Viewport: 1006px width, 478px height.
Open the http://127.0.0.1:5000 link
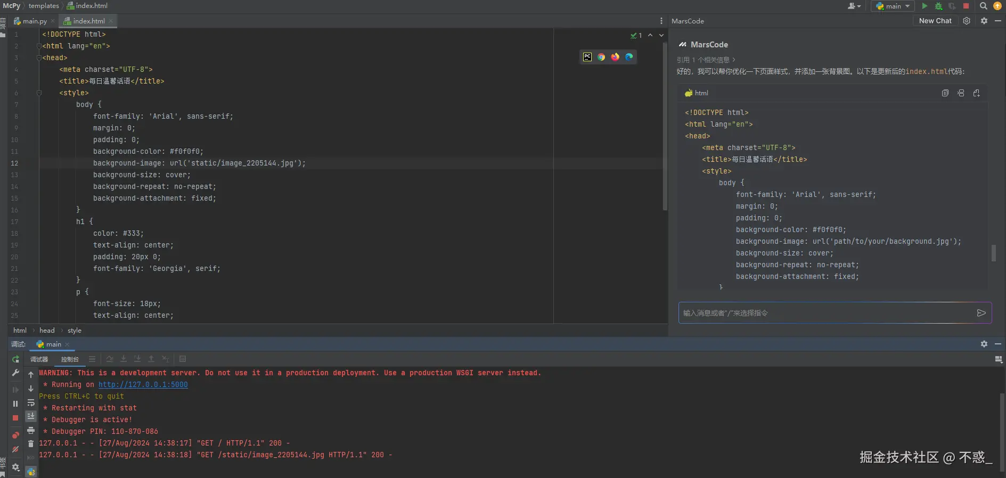pyautogui.click(x=143, y=384)
